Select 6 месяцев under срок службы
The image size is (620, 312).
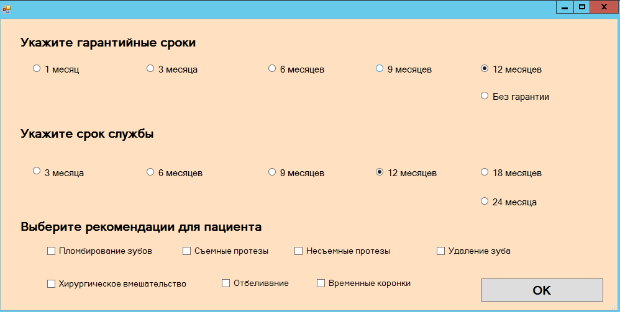(x=150, y=172)
